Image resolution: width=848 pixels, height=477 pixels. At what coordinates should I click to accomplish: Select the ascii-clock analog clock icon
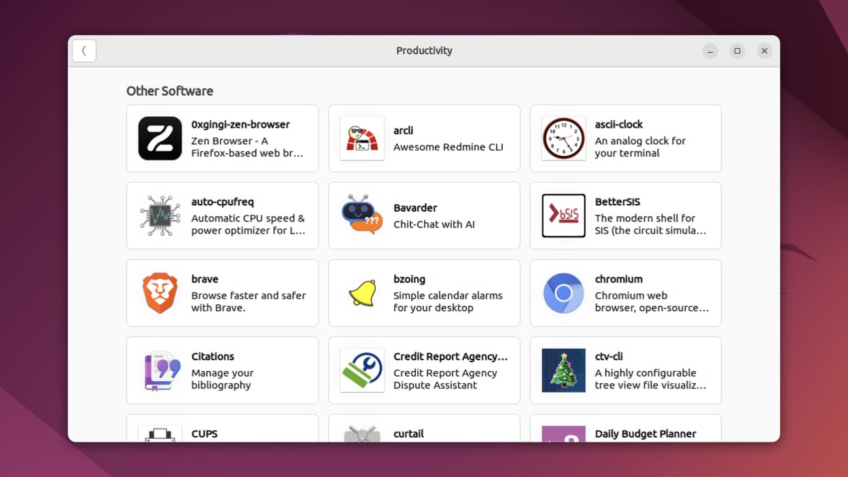point(563,139)
